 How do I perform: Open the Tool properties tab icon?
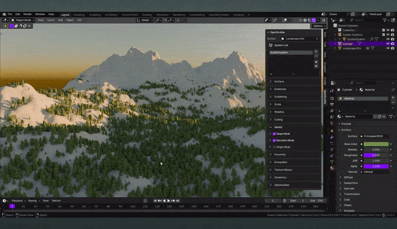point(332,91)
